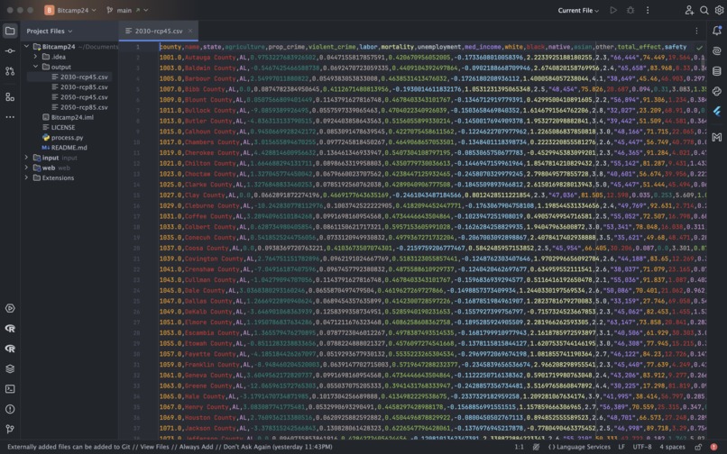Change 4 spaces indent setting
727x454 pixels.
click(x=672, y=447)
